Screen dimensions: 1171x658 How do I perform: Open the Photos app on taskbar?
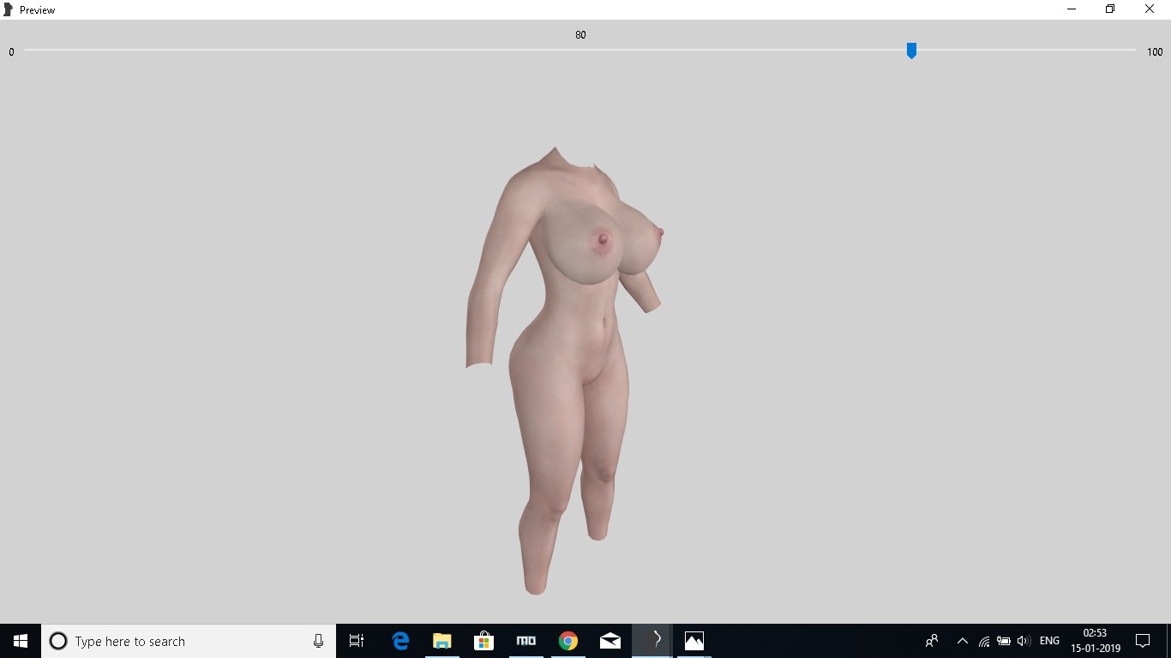(694, 641)
